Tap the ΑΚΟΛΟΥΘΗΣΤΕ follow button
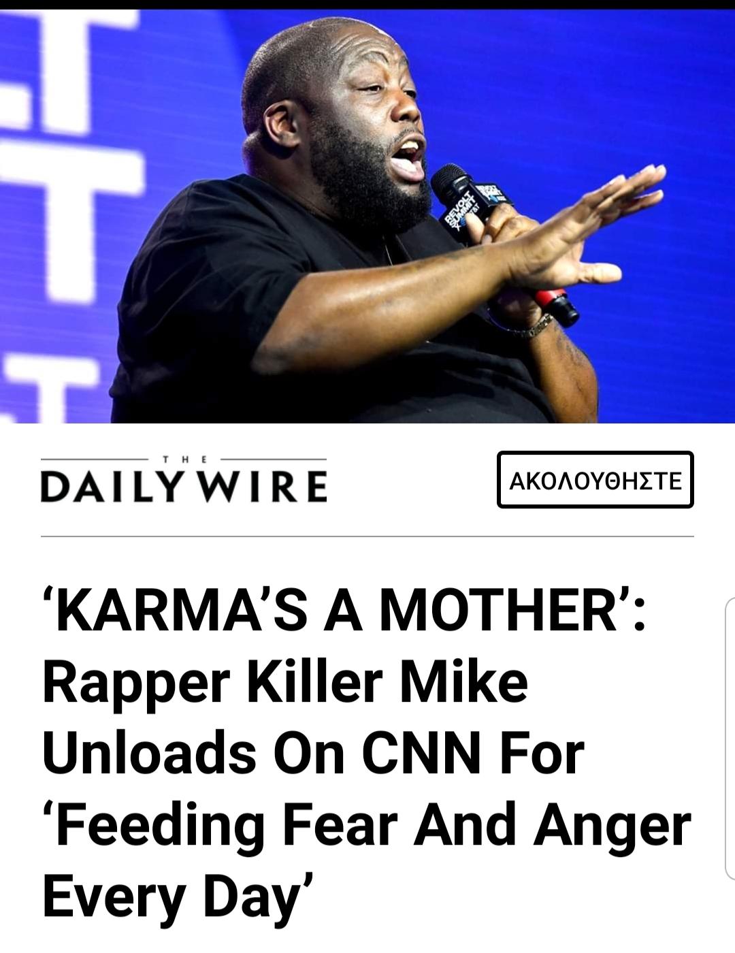735x953 pixels. tap(595, 480)
